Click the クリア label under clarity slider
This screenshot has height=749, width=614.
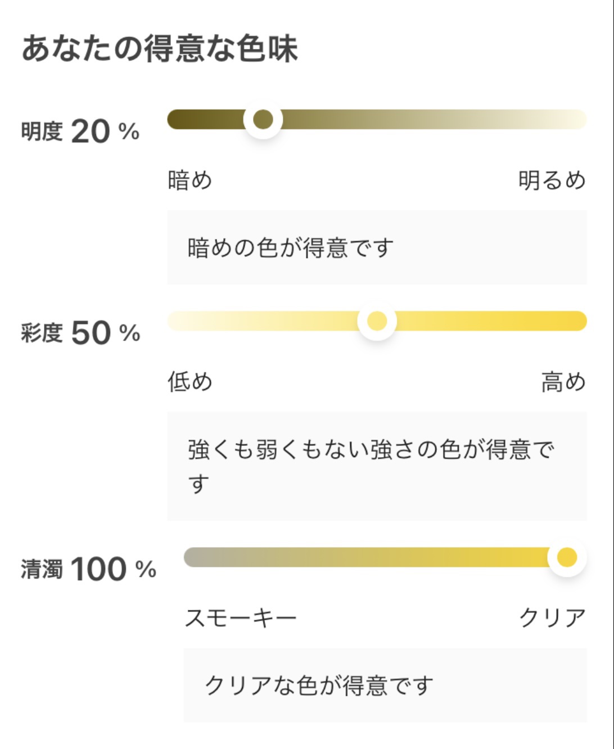[552, 618]
